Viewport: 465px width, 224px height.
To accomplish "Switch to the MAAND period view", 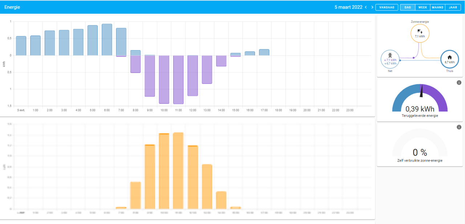I will [437, 7].
